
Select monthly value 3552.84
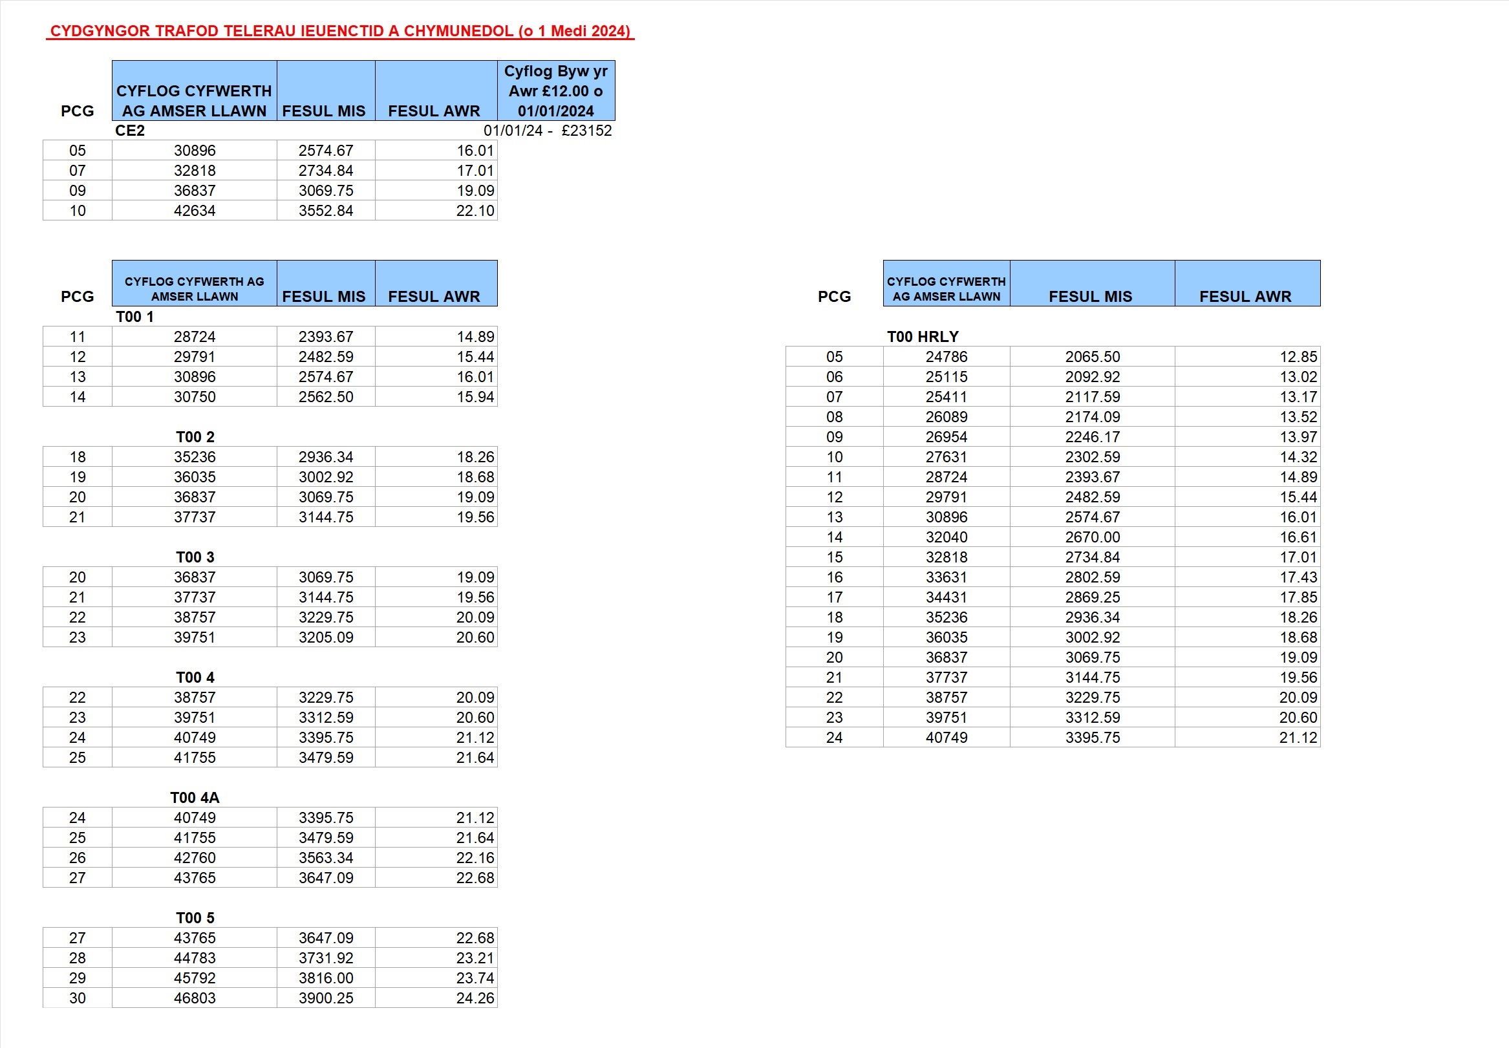click(326, 211)
